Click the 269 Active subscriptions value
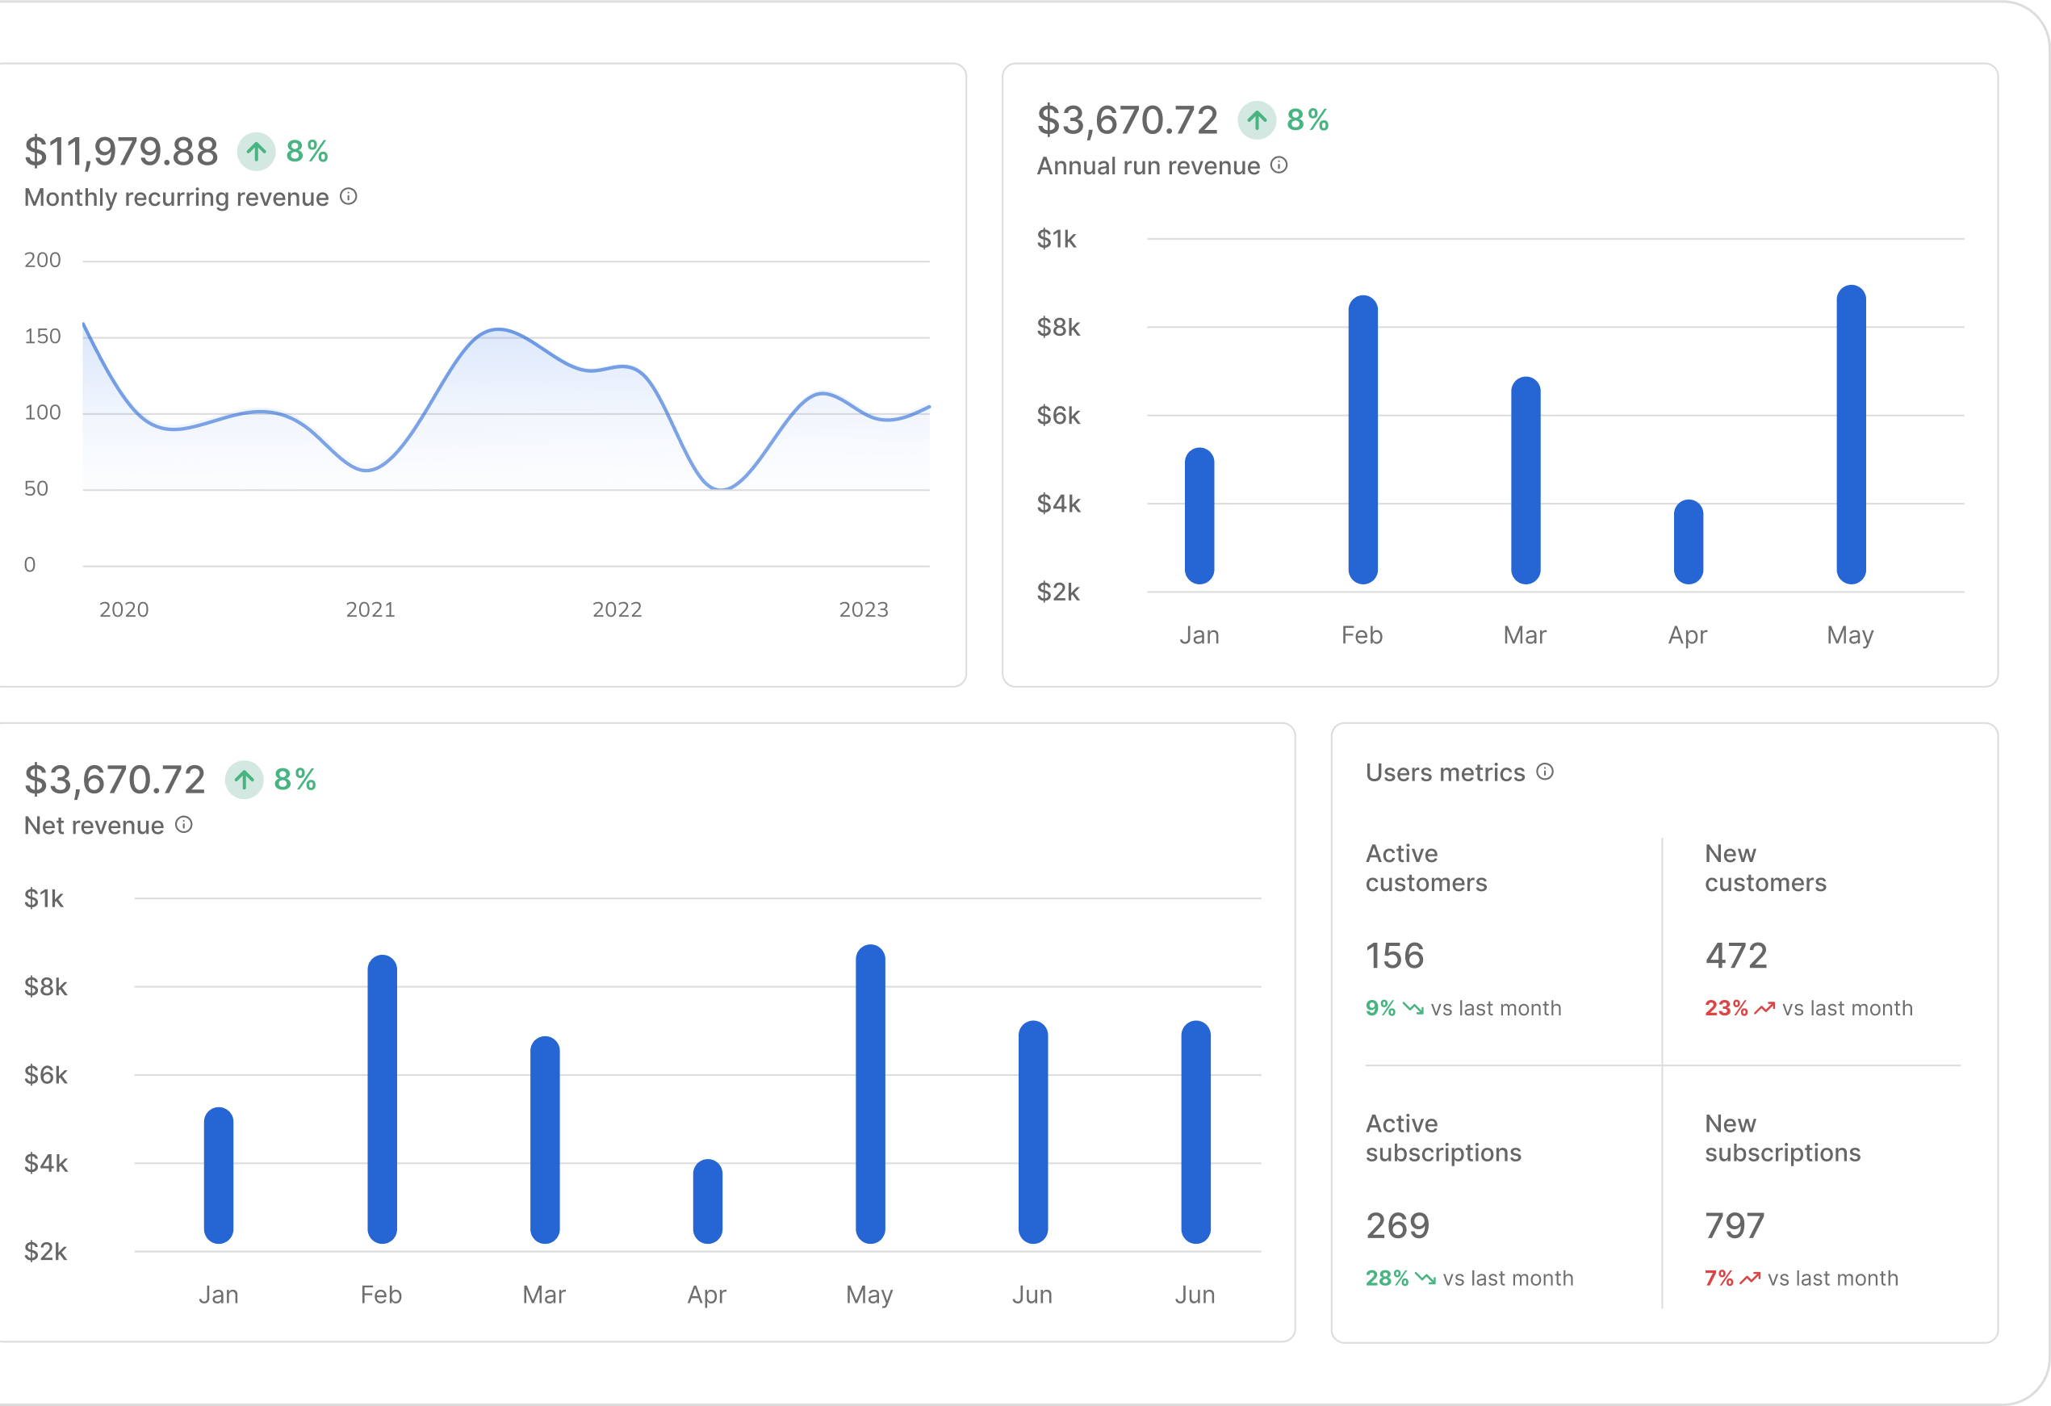Image resolution: width=2051 pixels, height=1406 pixels. pyautogui.click(x=1397, y=1226)
